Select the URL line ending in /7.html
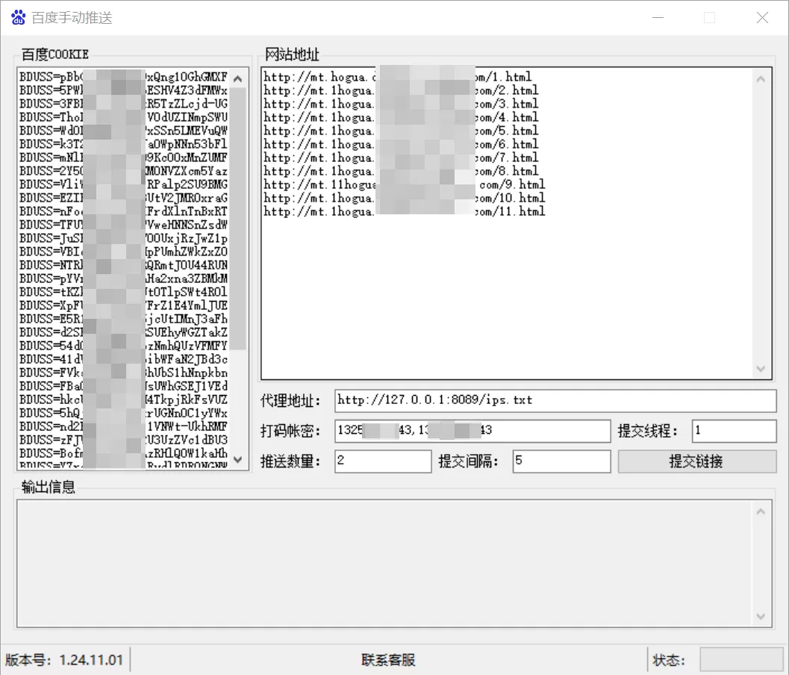This screenshot has width=789, height=675. (x=401, y=158)
